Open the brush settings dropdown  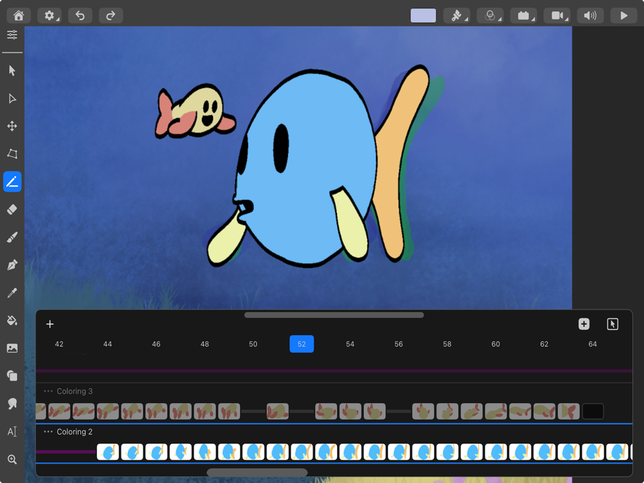(x=456, y=15)
